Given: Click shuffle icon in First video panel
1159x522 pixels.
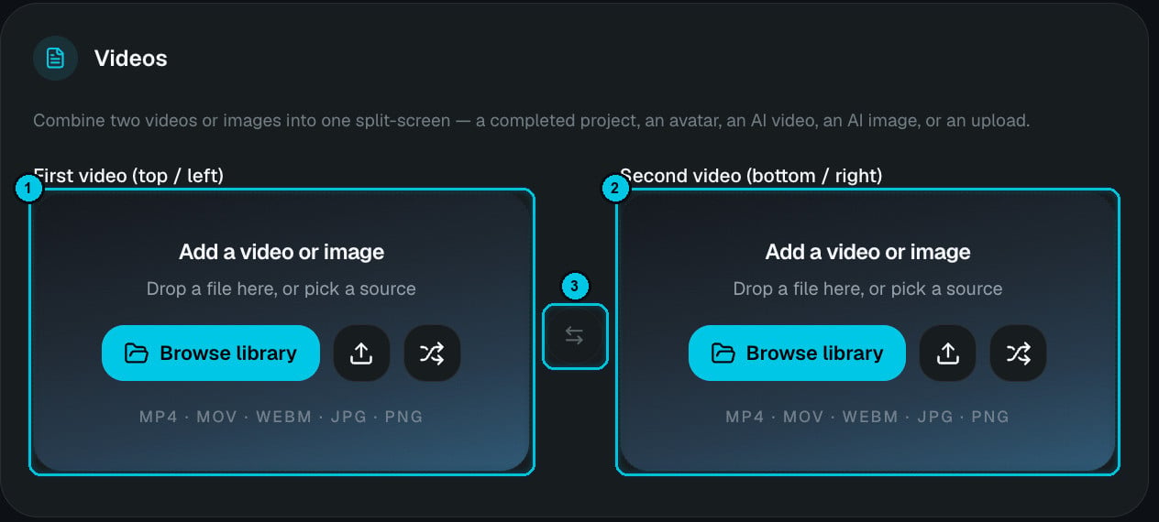Looking at the screenshot, I should tap(432, 353).
